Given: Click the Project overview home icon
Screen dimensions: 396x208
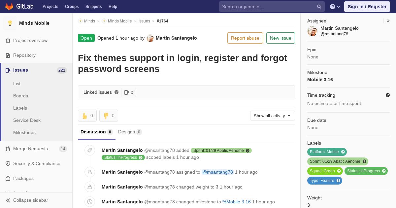Looking at the screenshot, I should click(x=8, y=40).
